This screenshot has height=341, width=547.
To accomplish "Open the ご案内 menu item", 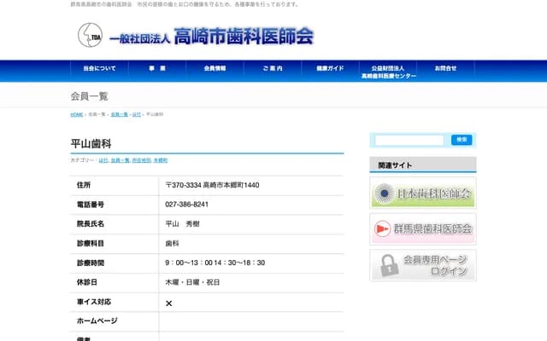I will (x=272, y=68).
